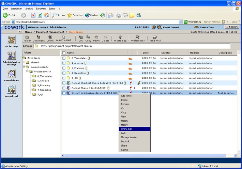Image resolution: width=242 pixels, height=169 pixels.
Task: Click the Copy toolbar icon
Action: pos(88,39)
